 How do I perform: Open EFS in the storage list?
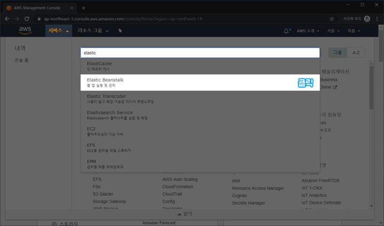97,179
